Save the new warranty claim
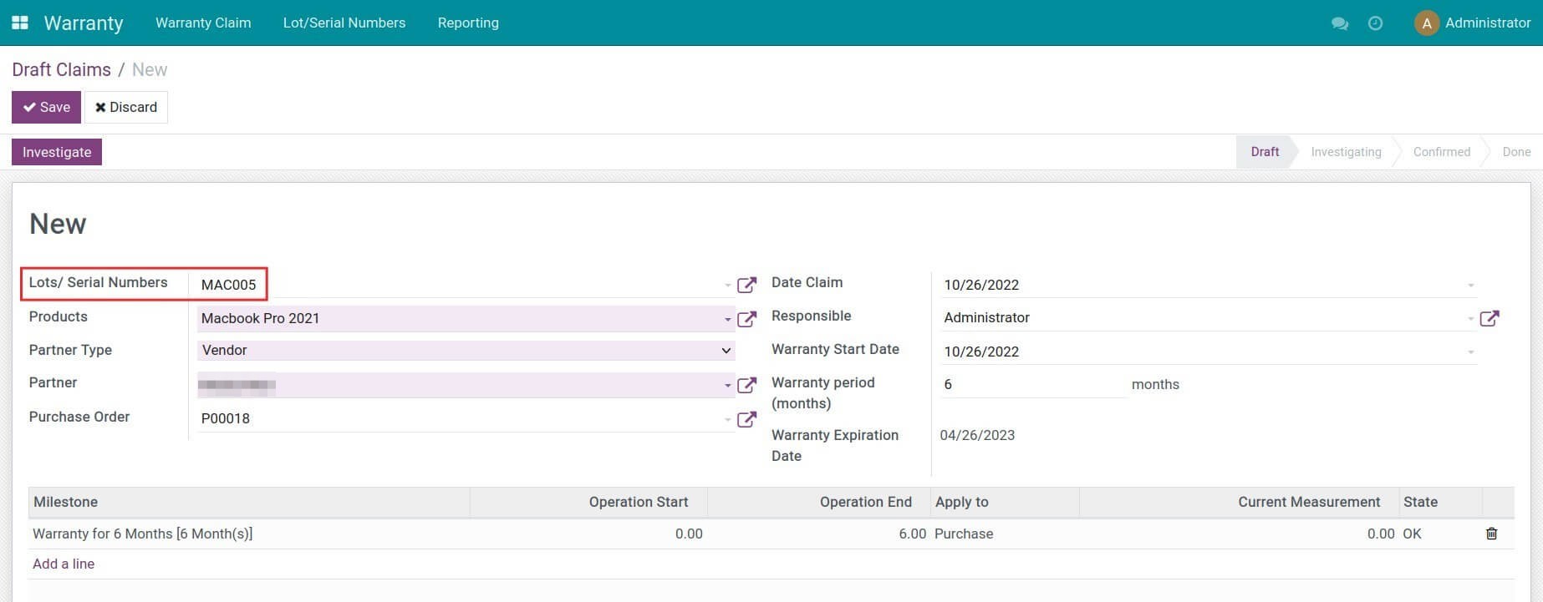The image size is (1543, 602). [46, 107]
